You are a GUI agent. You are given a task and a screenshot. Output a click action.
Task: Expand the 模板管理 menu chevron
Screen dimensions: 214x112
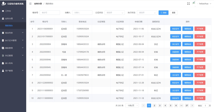[x=23, y=48]
